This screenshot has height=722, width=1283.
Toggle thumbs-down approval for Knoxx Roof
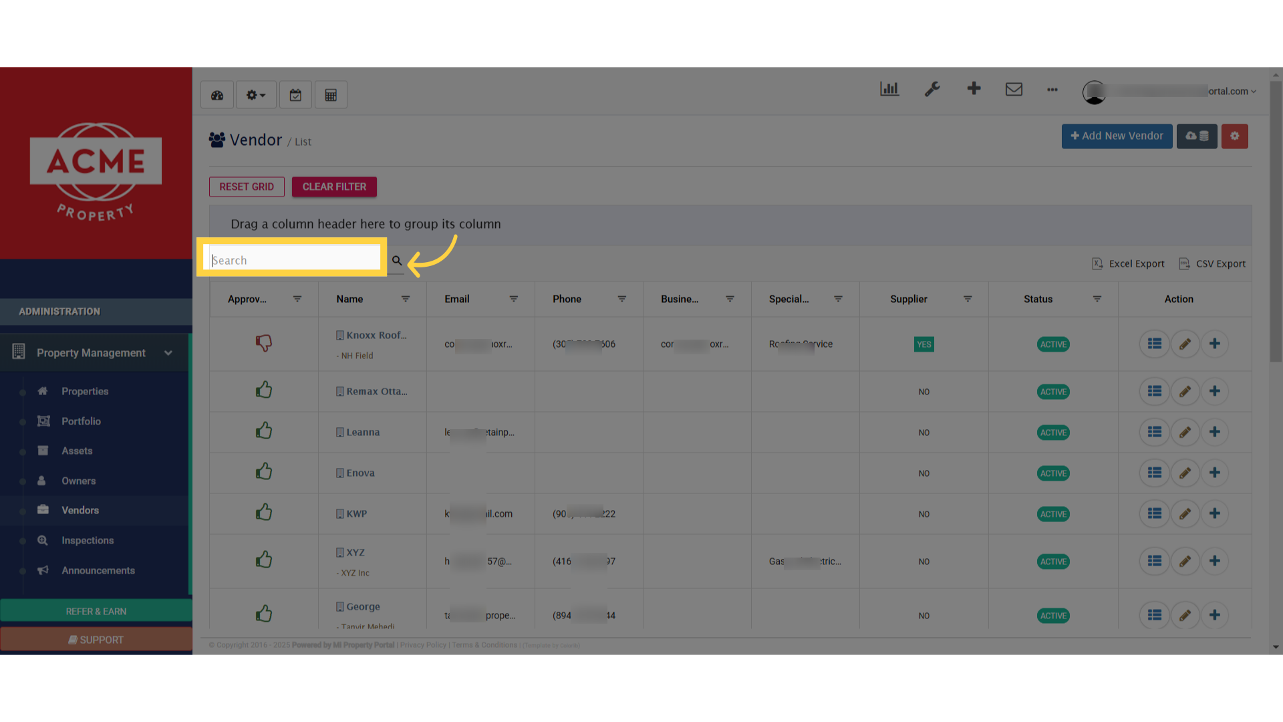click(x=264, y=344)
